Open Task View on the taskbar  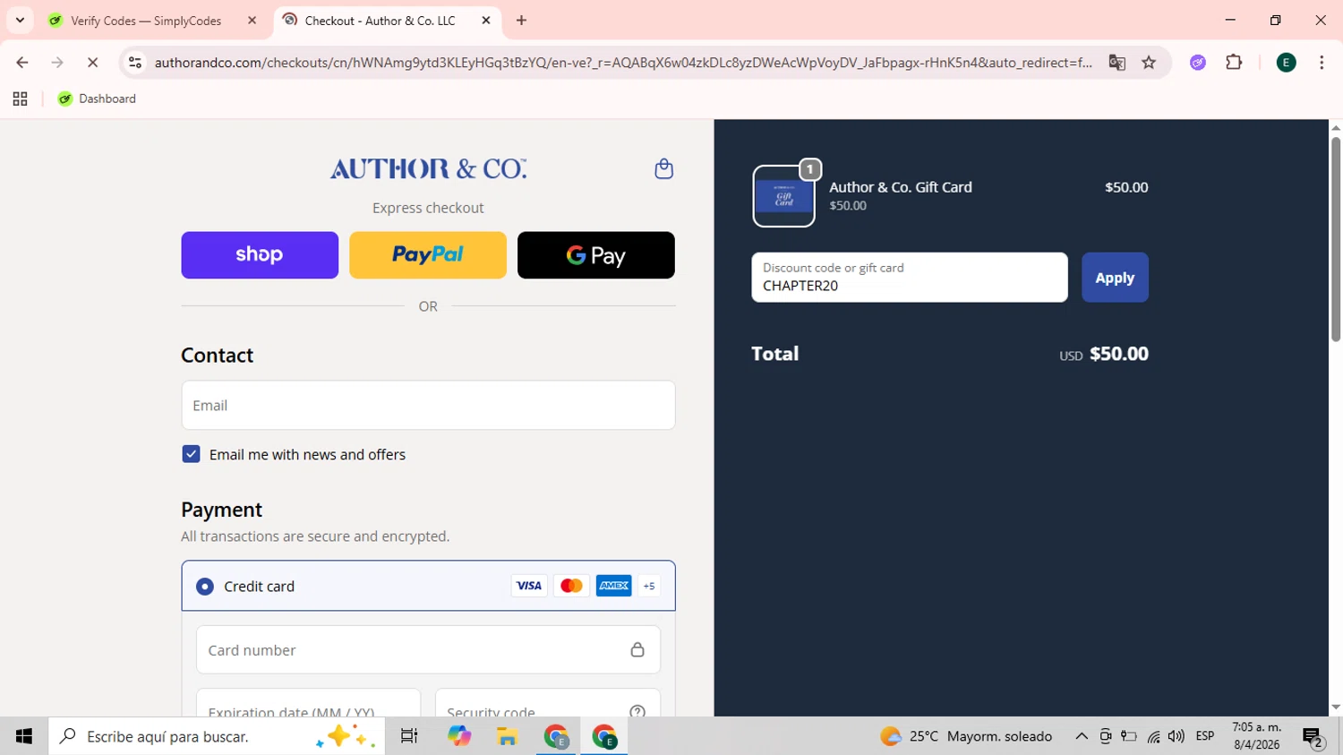coord(409,736)
